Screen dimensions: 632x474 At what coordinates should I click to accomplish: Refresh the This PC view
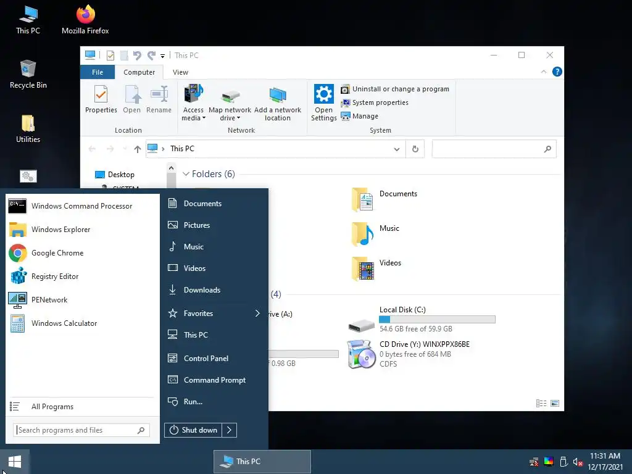coord(415,149)
